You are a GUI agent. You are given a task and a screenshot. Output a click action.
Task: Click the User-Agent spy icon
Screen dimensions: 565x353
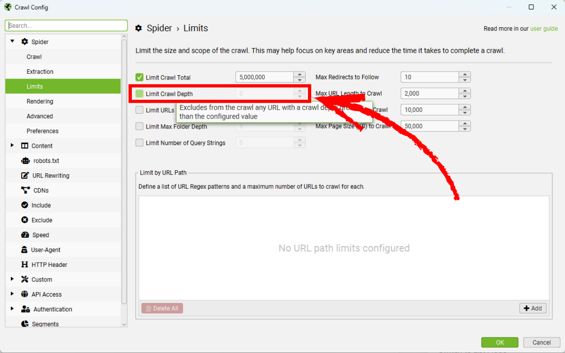[x=25, y=250]
